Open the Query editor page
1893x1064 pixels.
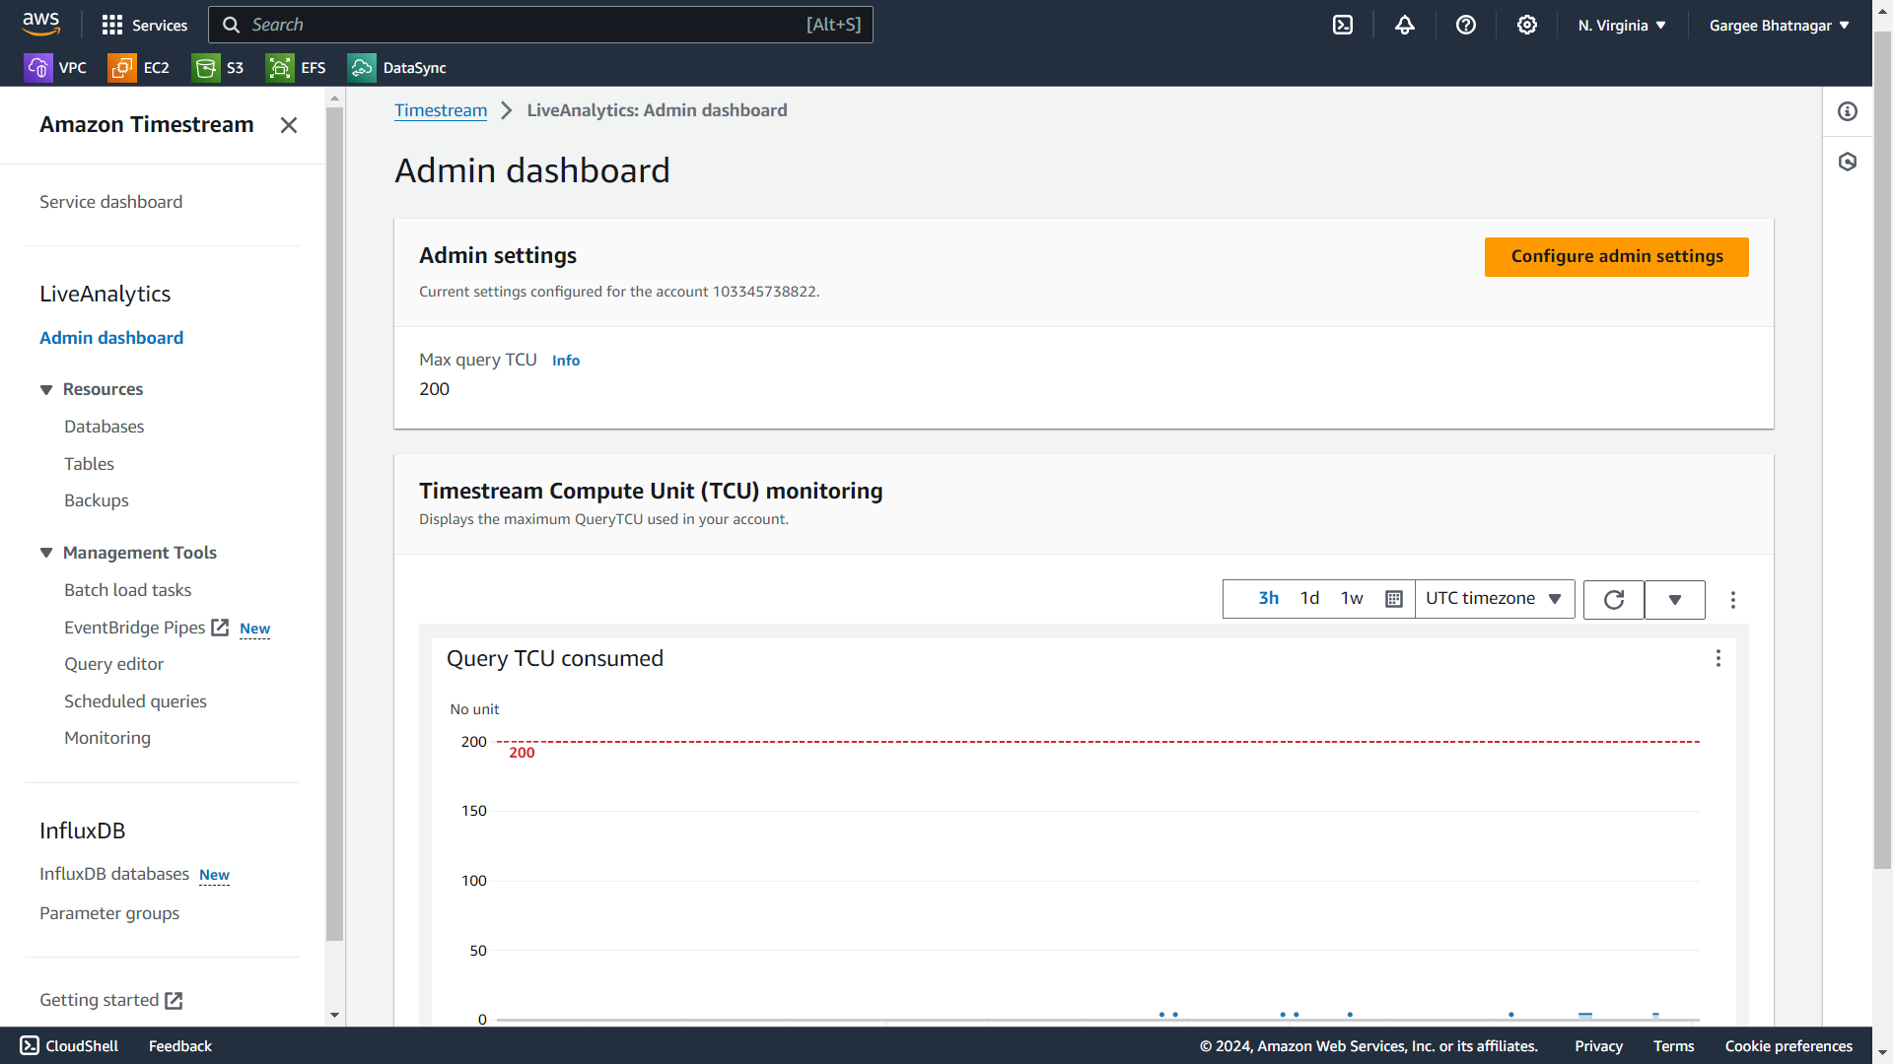click(x=113, y=664)
